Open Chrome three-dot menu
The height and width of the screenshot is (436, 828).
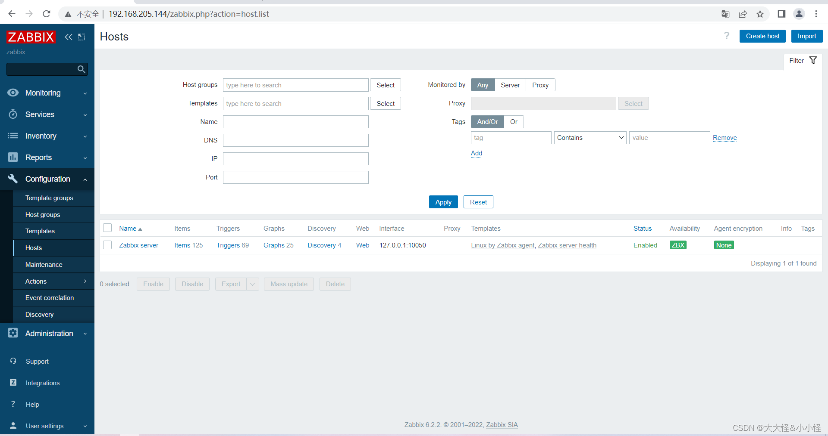pyautogui.click(x=816, y=14)
